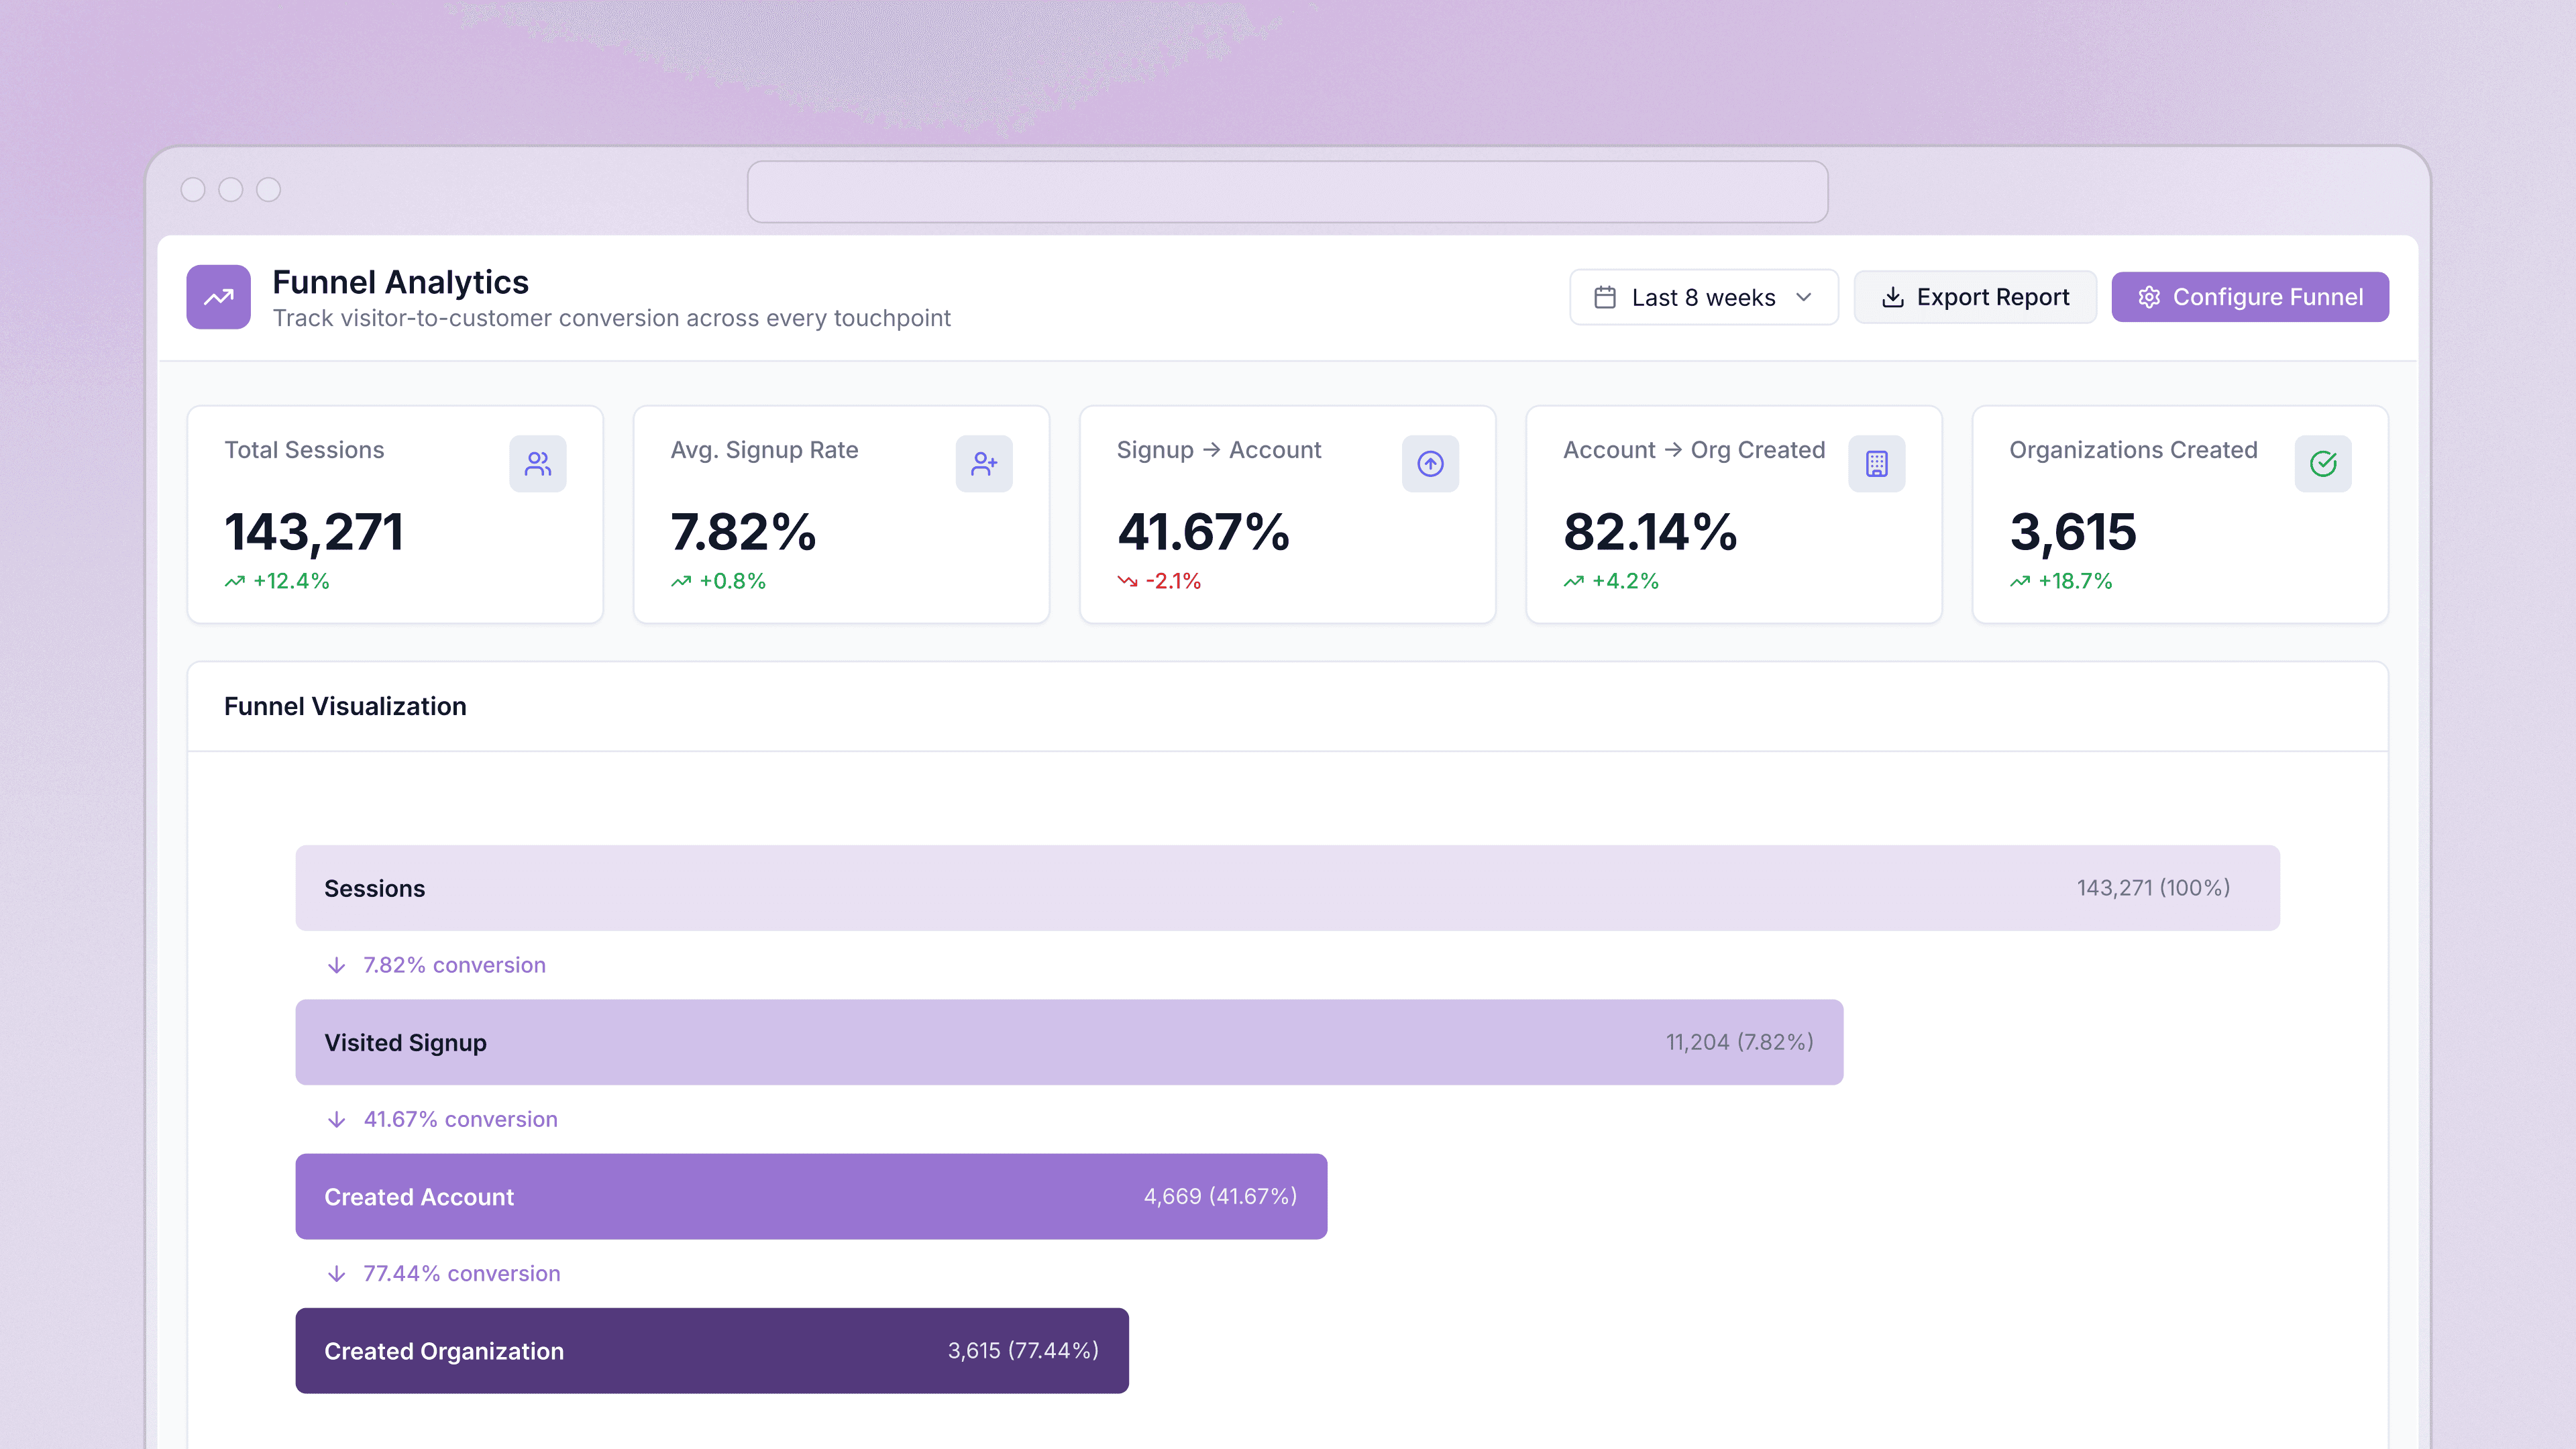Click the trend-up icon next to +12.4%

[235, 581]
